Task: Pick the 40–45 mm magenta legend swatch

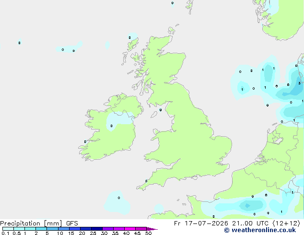Action: tap(130, 229)
